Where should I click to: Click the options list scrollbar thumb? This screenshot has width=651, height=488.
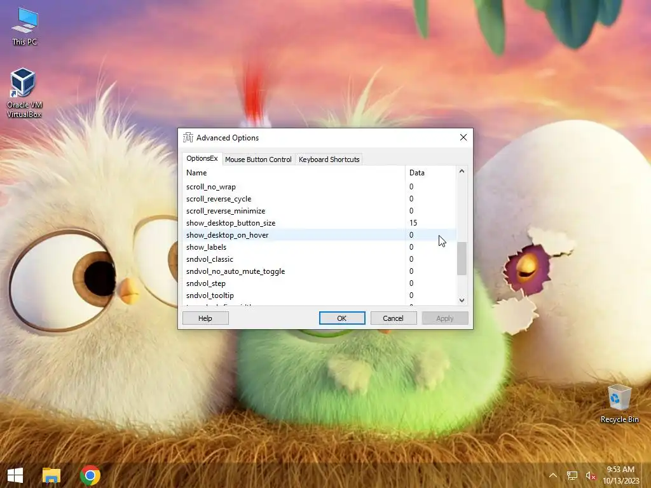tap(462, 258)
